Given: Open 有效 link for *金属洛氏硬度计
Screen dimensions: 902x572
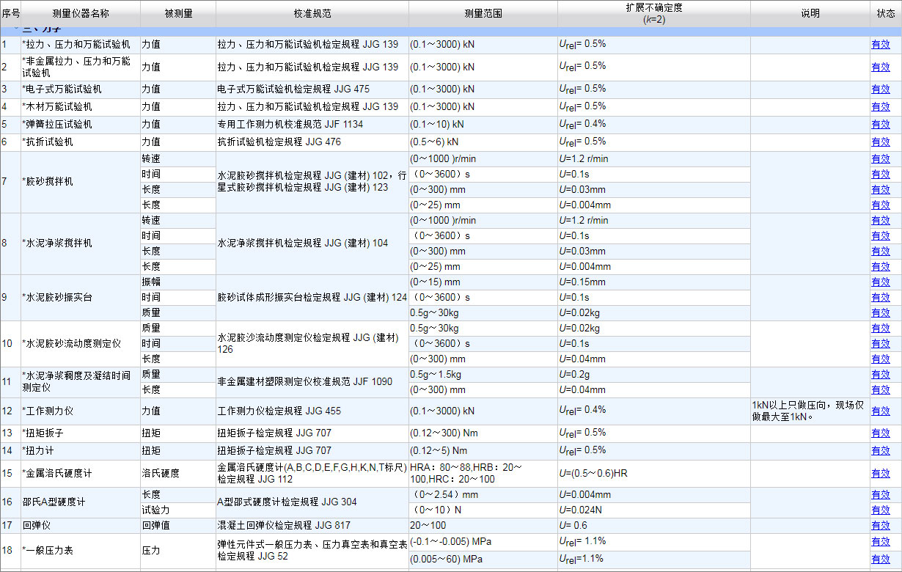Looking at the screenshot, I should click(x=880, y=474).
